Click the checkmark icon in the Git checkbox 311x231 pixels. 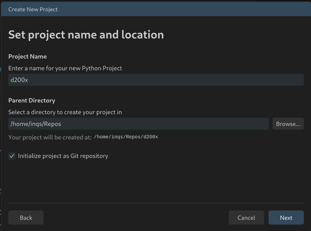(x=12, y=156)
